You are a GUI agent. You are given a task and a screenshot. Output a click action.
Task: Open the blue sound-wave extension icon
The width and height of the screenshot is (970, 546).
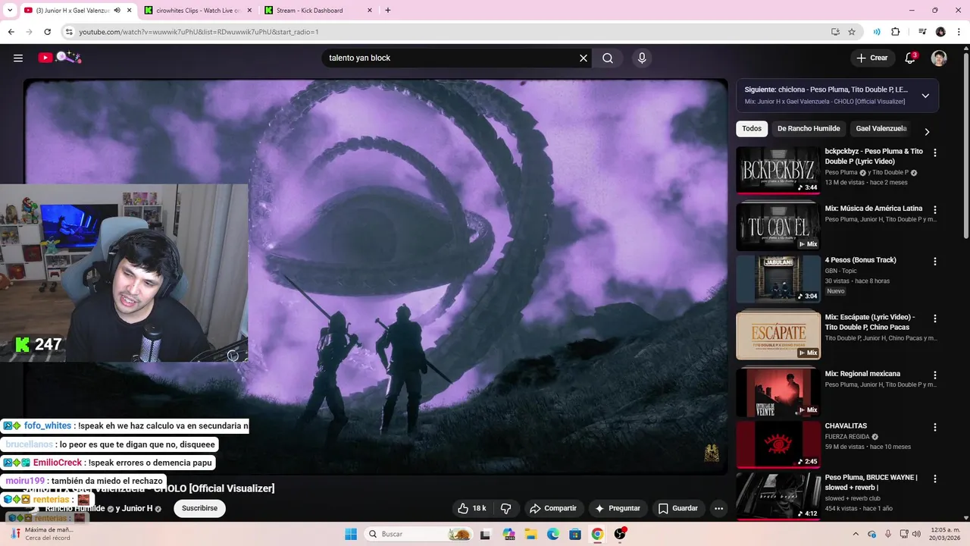click(877, 32)
